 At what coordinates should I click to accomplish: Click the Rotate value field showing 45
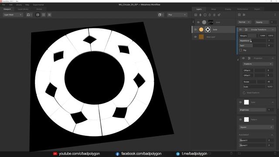pyautogui.click(x=269, y=82)
